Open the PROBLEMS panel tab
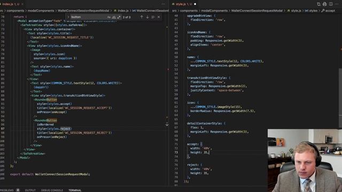 click(7, 190)
